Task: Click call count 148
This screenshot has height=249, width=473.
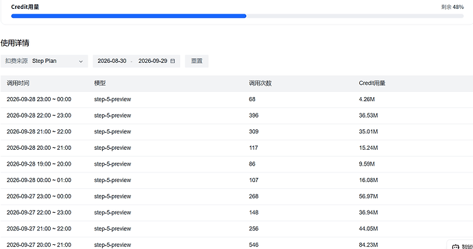Action: 254,213
